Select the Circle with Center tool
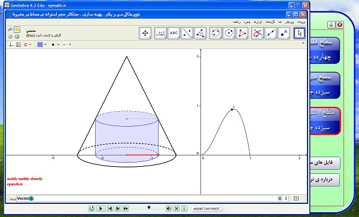The height and width of the screenshot is (217, 359). pos(229,33)
